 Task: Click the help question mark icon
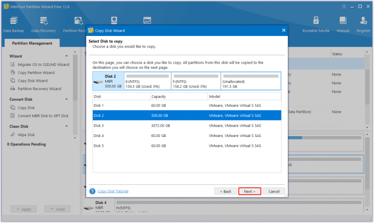(92, 191)
